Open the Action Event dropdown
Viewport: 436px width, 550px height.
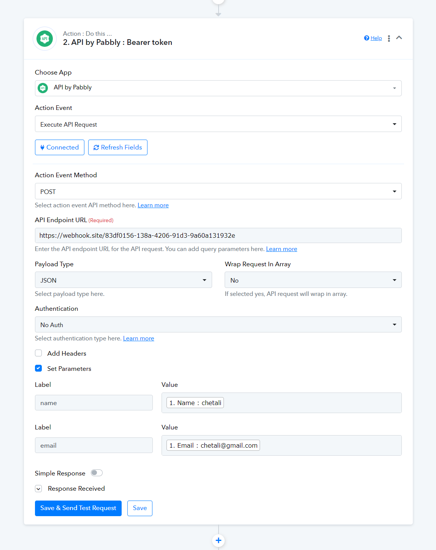218,124
